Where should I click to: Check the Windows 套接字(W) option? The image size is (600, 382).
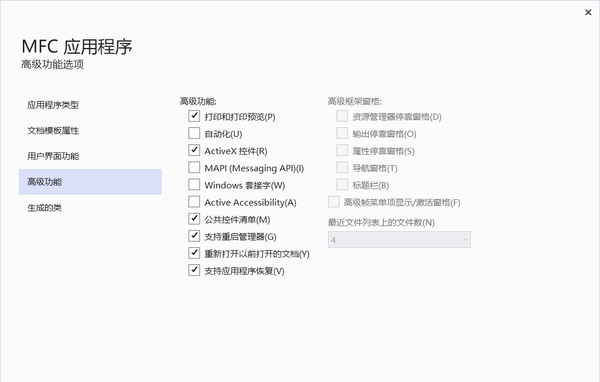[194, 185]
